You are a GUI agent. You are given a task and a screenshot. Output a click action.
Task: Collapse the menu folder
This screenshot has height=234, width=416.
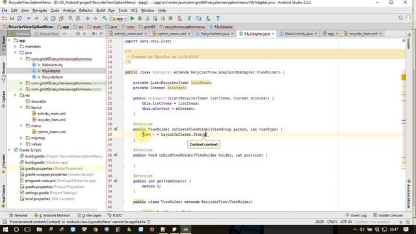pos(21,125)
